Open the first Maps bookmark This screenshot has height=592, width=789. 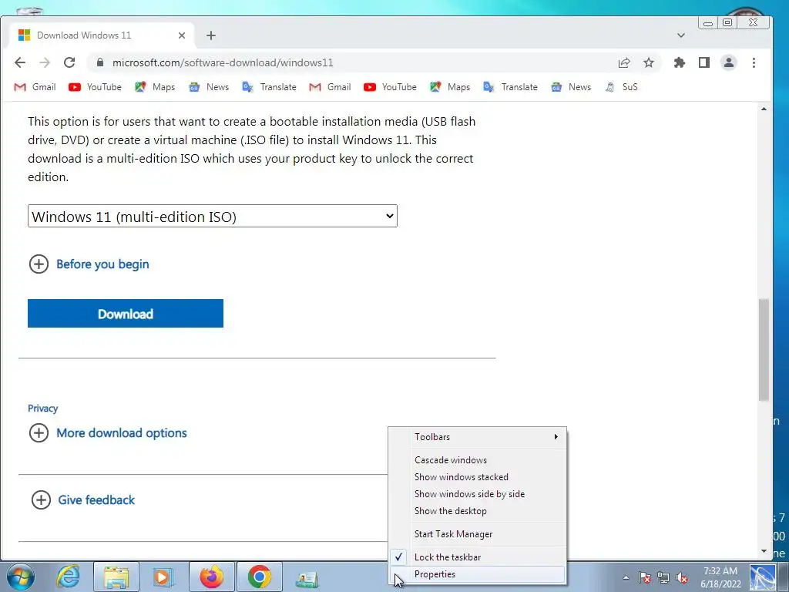pyautogui.click(x=155, y=87)
